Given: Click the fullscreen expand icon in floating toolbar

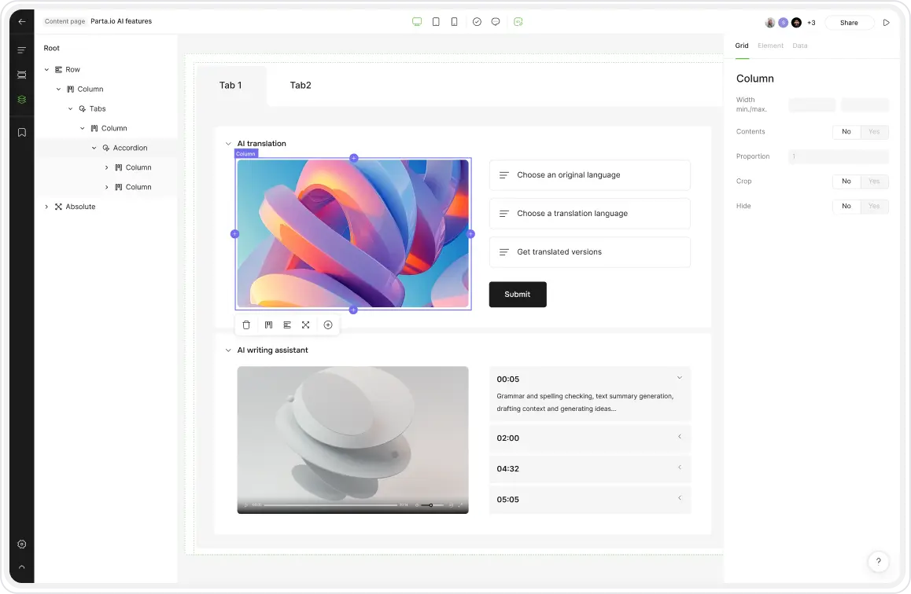Looking at the screenshot, I should coord(305,324).
